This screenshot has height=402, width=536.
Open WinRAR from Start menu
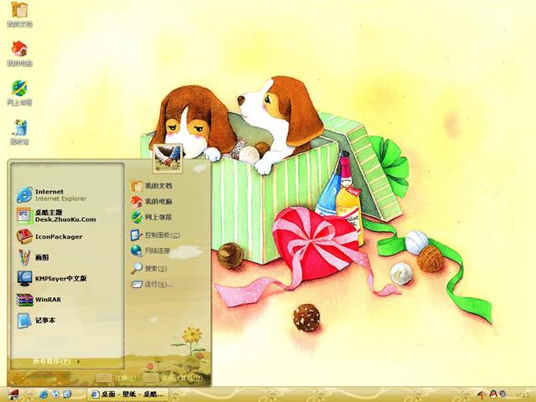(39, 300)
